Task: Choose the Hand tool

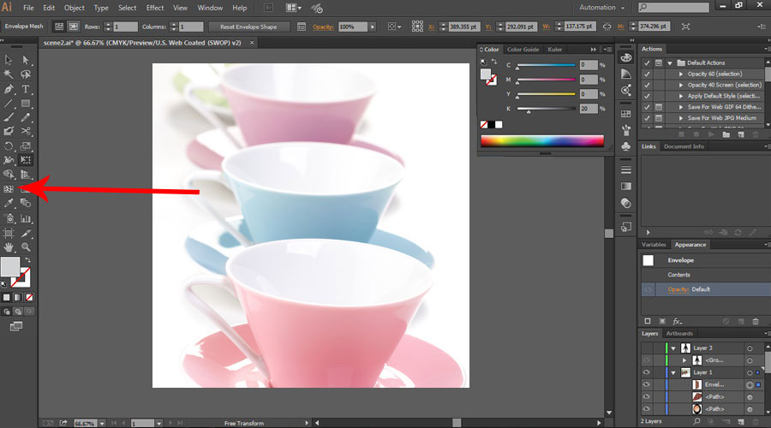Action: coord(9,247)
